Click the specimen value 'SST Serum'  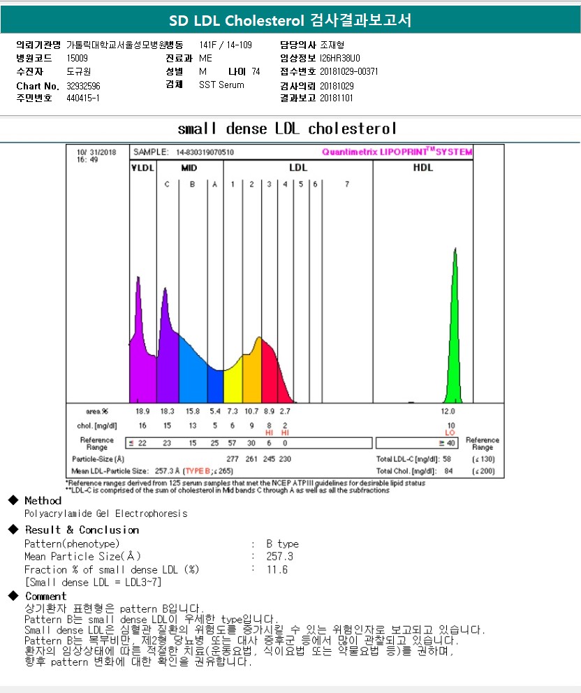click(x=221, y=85)
